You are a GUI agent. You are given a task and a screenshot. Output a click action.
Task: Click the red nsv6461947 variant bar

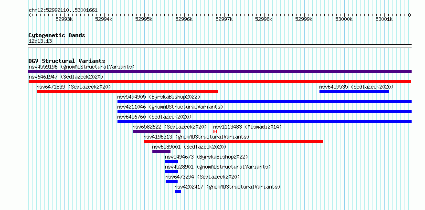click(220, 81)
